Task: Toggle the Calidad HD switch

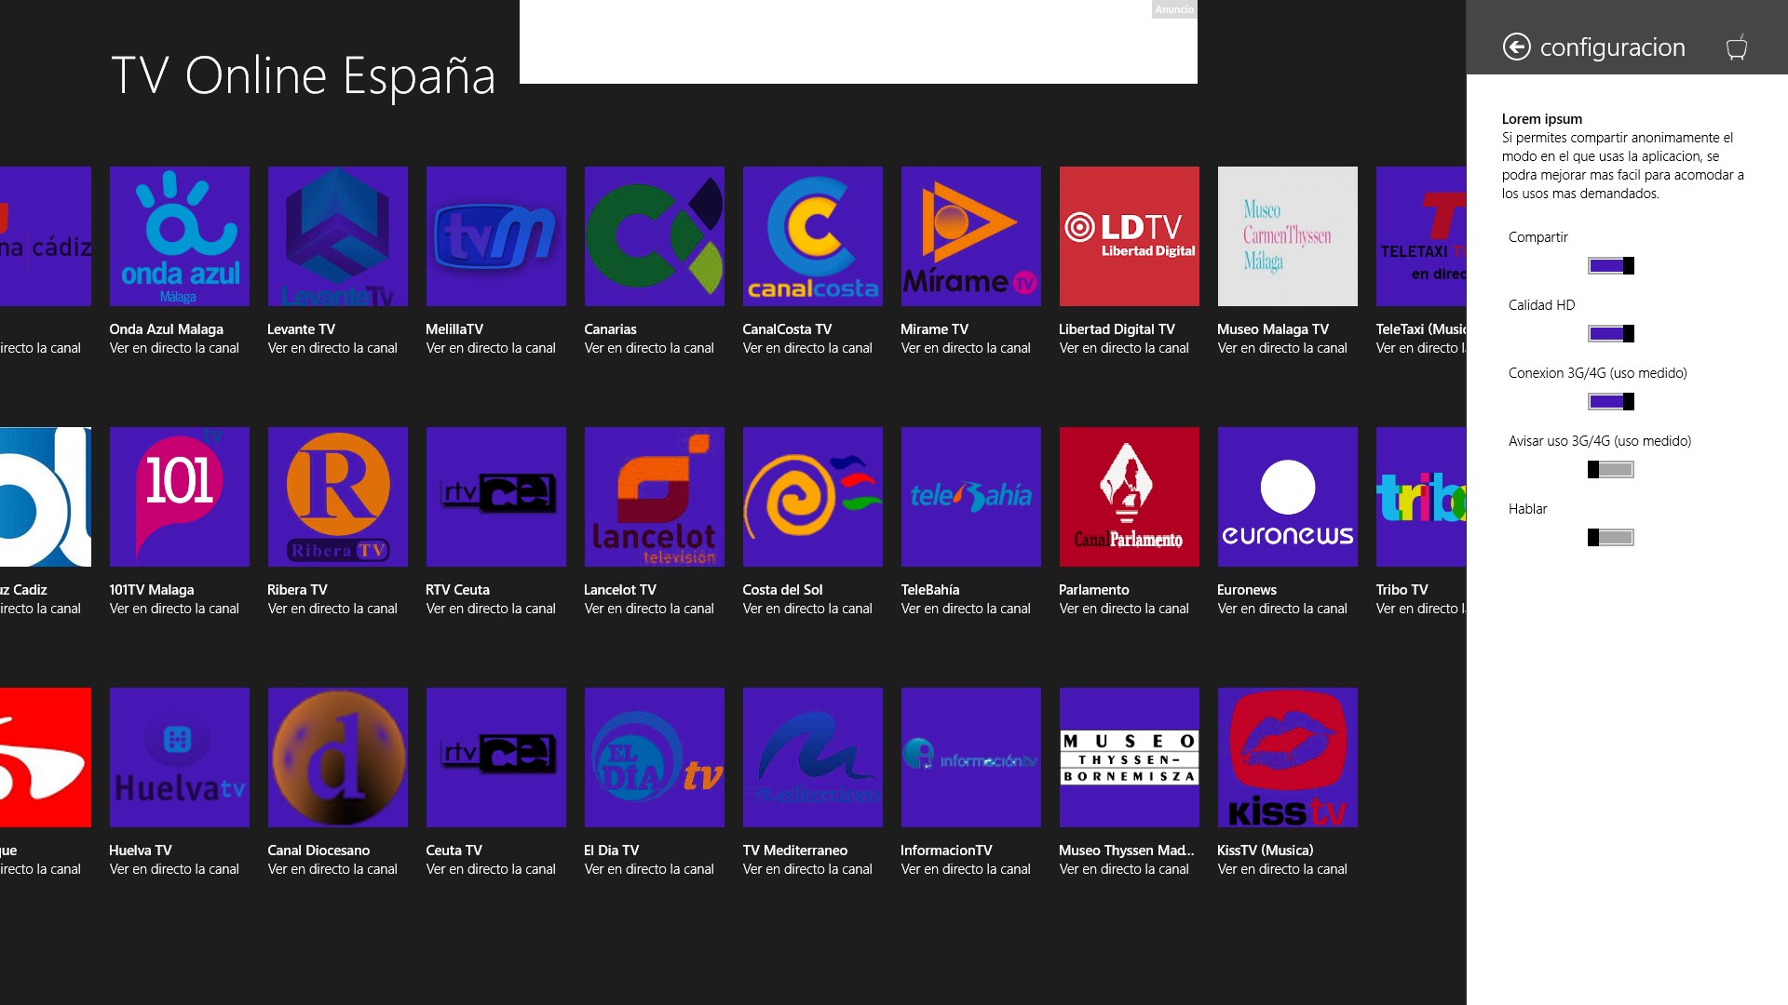Action: point(1611,334)
